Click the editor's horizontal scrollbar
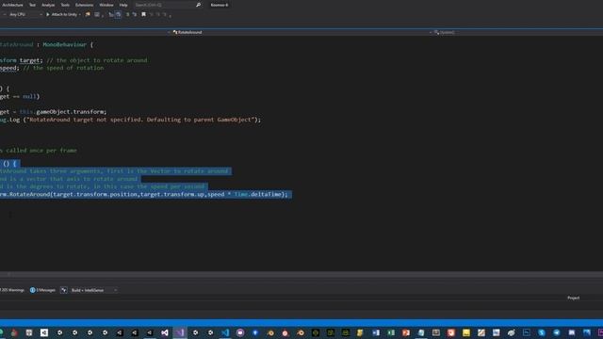Image resolution: width=603 pixels, height=339 pixels. tap(301, 274)
